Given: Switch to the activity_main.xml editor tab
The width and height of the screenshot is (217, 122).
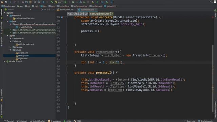Looking at the screenshot, I should pos(66,10).
